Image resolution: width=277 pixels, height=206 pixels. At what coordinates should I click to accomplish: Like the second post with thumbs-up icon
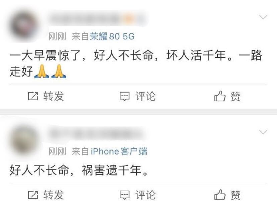[x=220, y=195]
